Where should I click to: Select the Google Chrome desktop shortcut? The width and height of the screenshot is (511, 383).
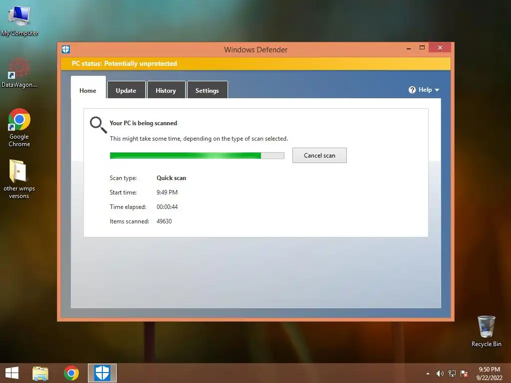(x=19, y=127)
